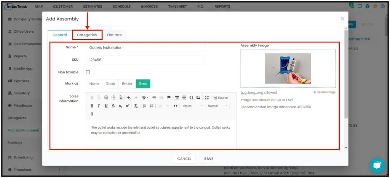Viewport: 390px width, 178px height.
Task: Open Inventory in sidebar
Action: tap(19, 93)
